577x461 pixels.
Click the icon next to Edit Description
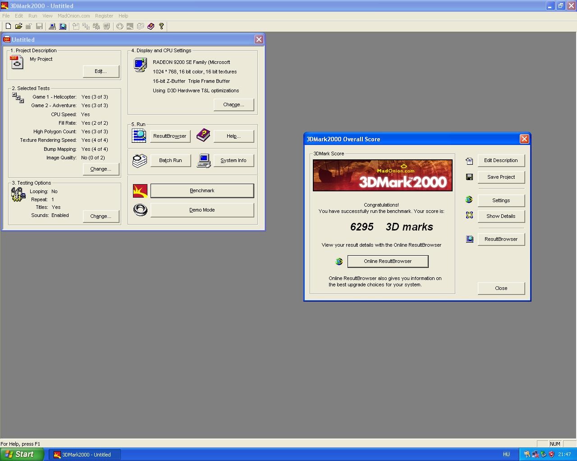point(469,161)
